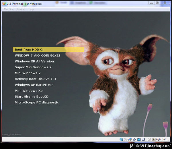172x149 pixels.
Task: Select the Mini Windows 7 boot entry
Action: coord(28,73)
